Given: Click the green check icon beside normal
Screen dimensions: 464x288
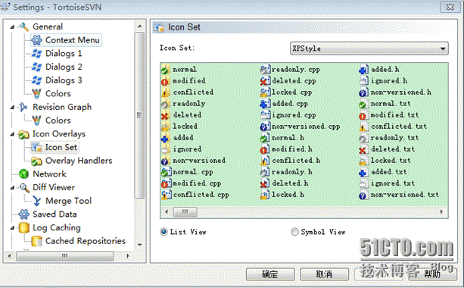Looking at the screenshot, I should 166,70.
